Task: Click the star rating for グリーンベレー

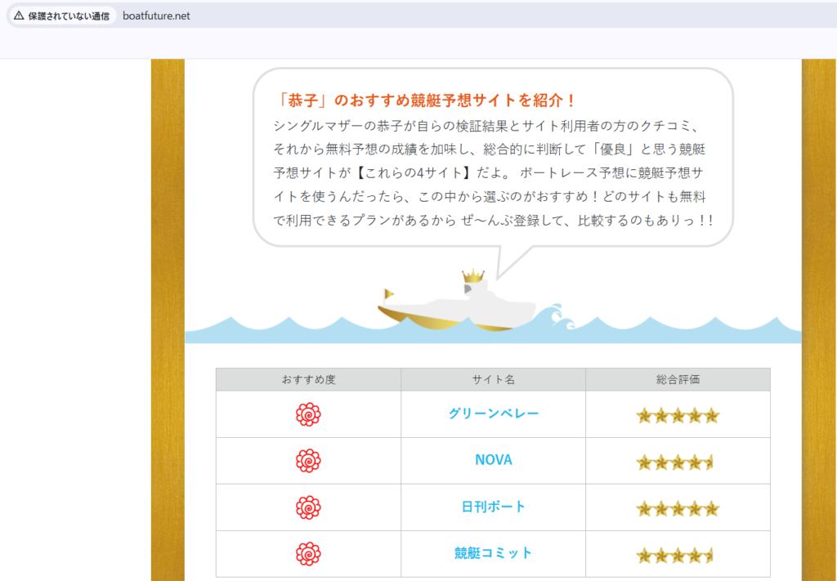Action: [x=678, y=416]
